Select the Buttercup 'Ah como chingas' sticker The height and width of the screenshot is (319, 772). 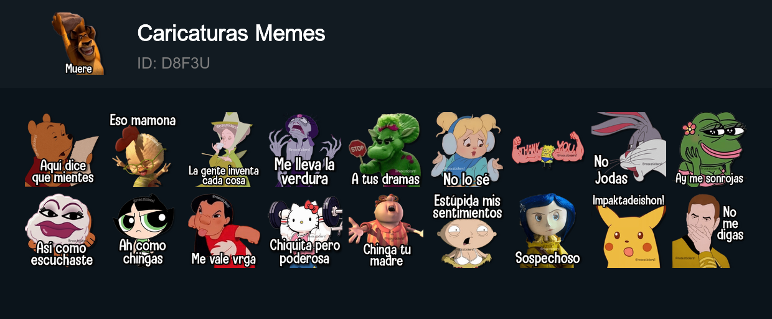point(143,231)
